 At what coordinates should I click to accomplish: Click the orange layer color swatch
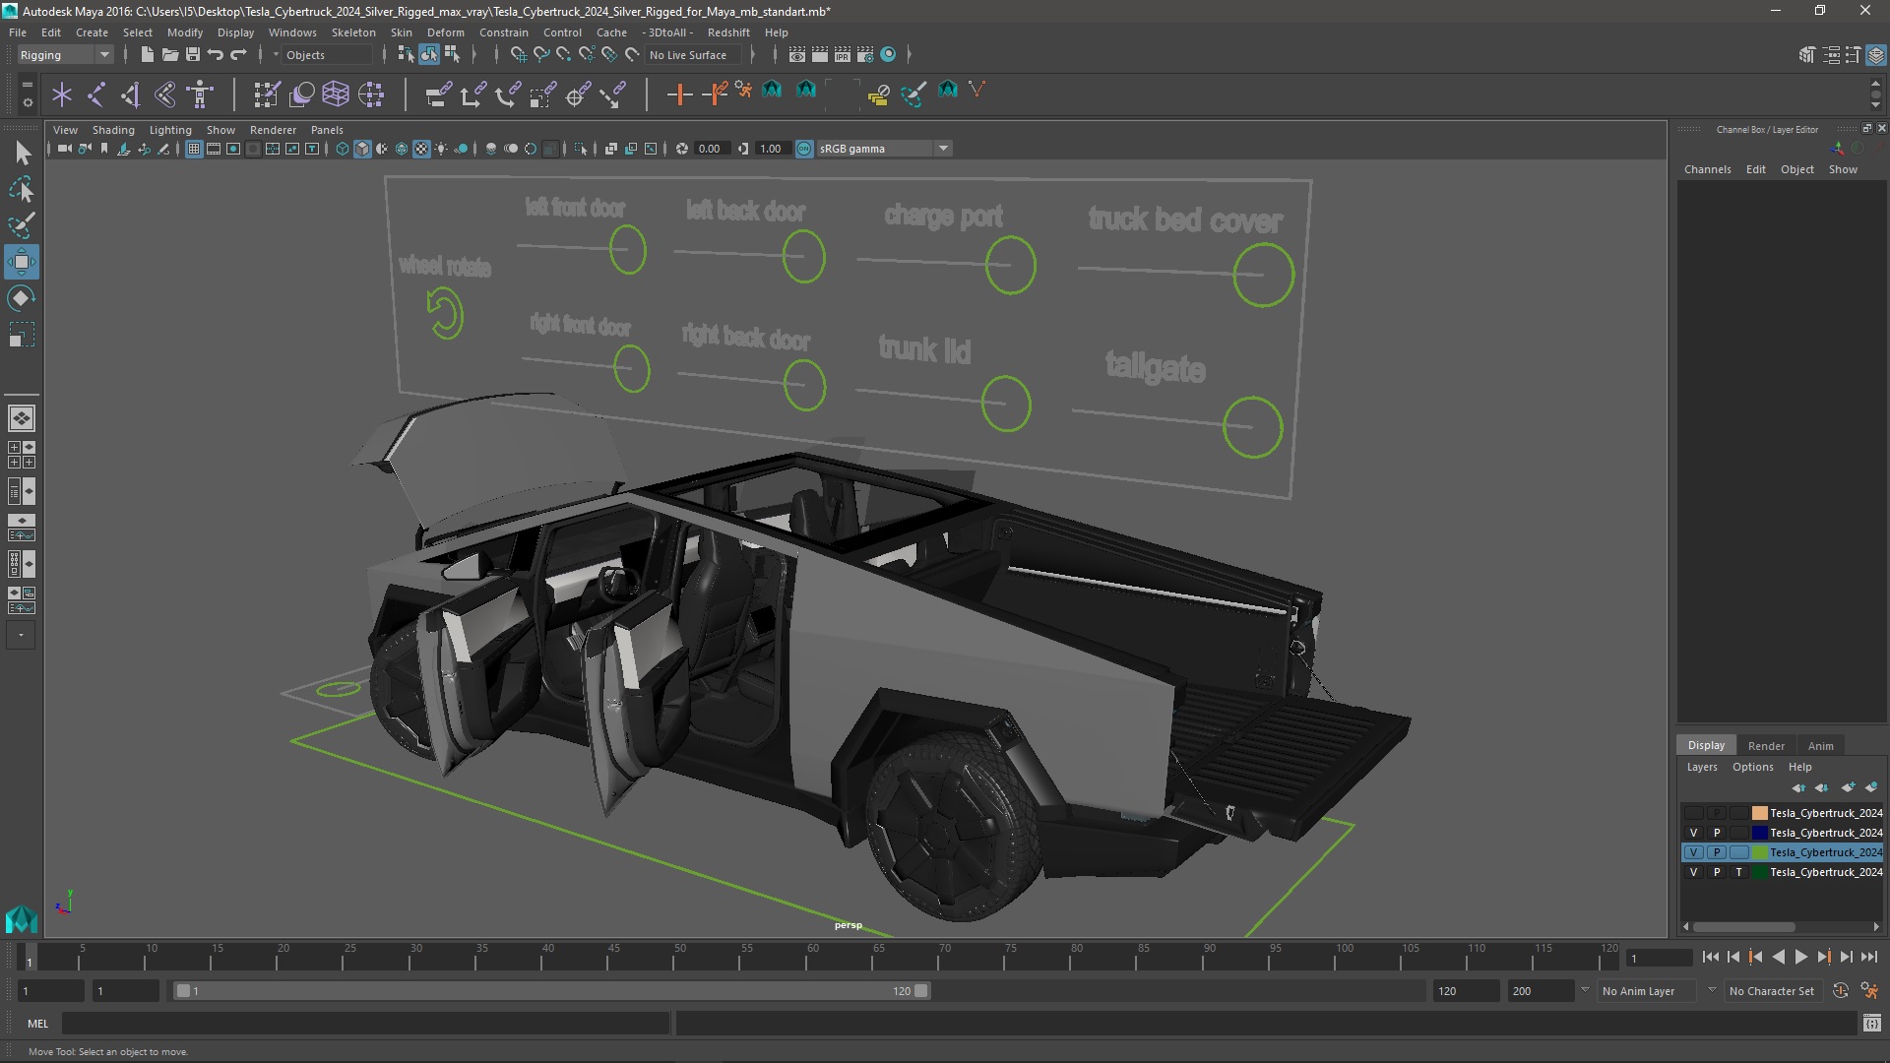coord(1759,813)
